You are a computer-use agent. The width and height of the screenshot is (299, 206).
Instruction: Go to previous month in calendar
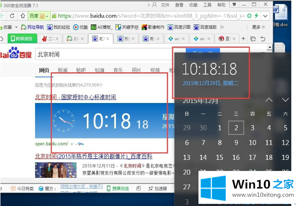click(269, 100)
